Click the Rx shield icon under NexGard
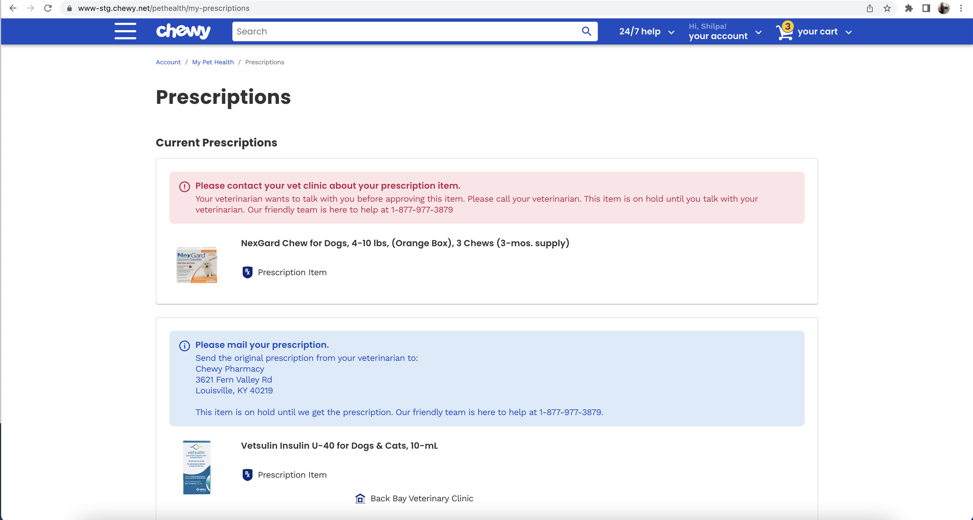973x520 pixels. coord(248,272)
